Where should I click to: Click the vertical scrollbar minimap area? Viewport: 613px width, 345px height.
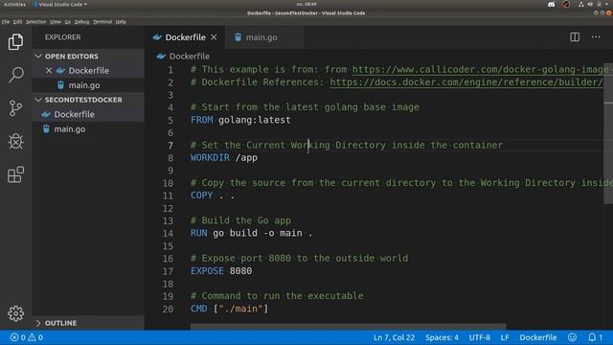pos(608,133)
